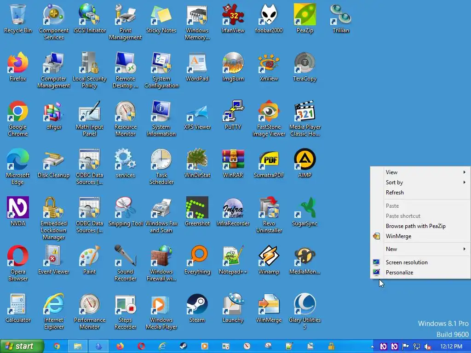Open the network tray icon
The width and height of the screenshot is (471, 353).
tap(417, 347)
